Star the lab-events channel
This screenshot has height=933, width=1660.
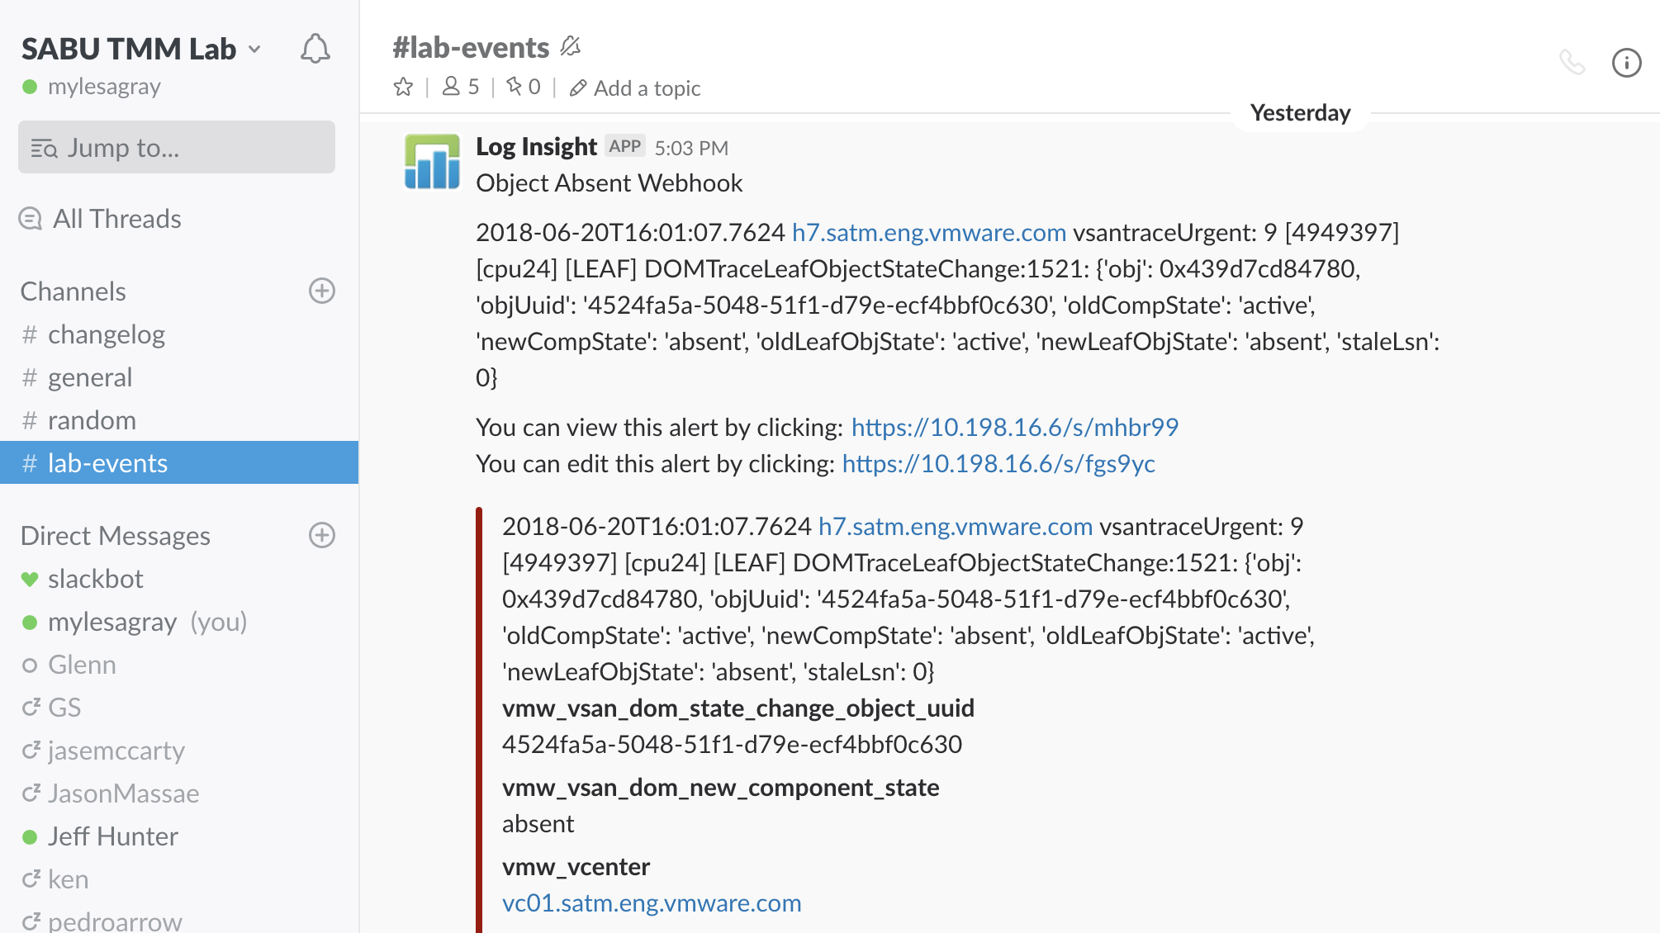(x=403, y=87)
